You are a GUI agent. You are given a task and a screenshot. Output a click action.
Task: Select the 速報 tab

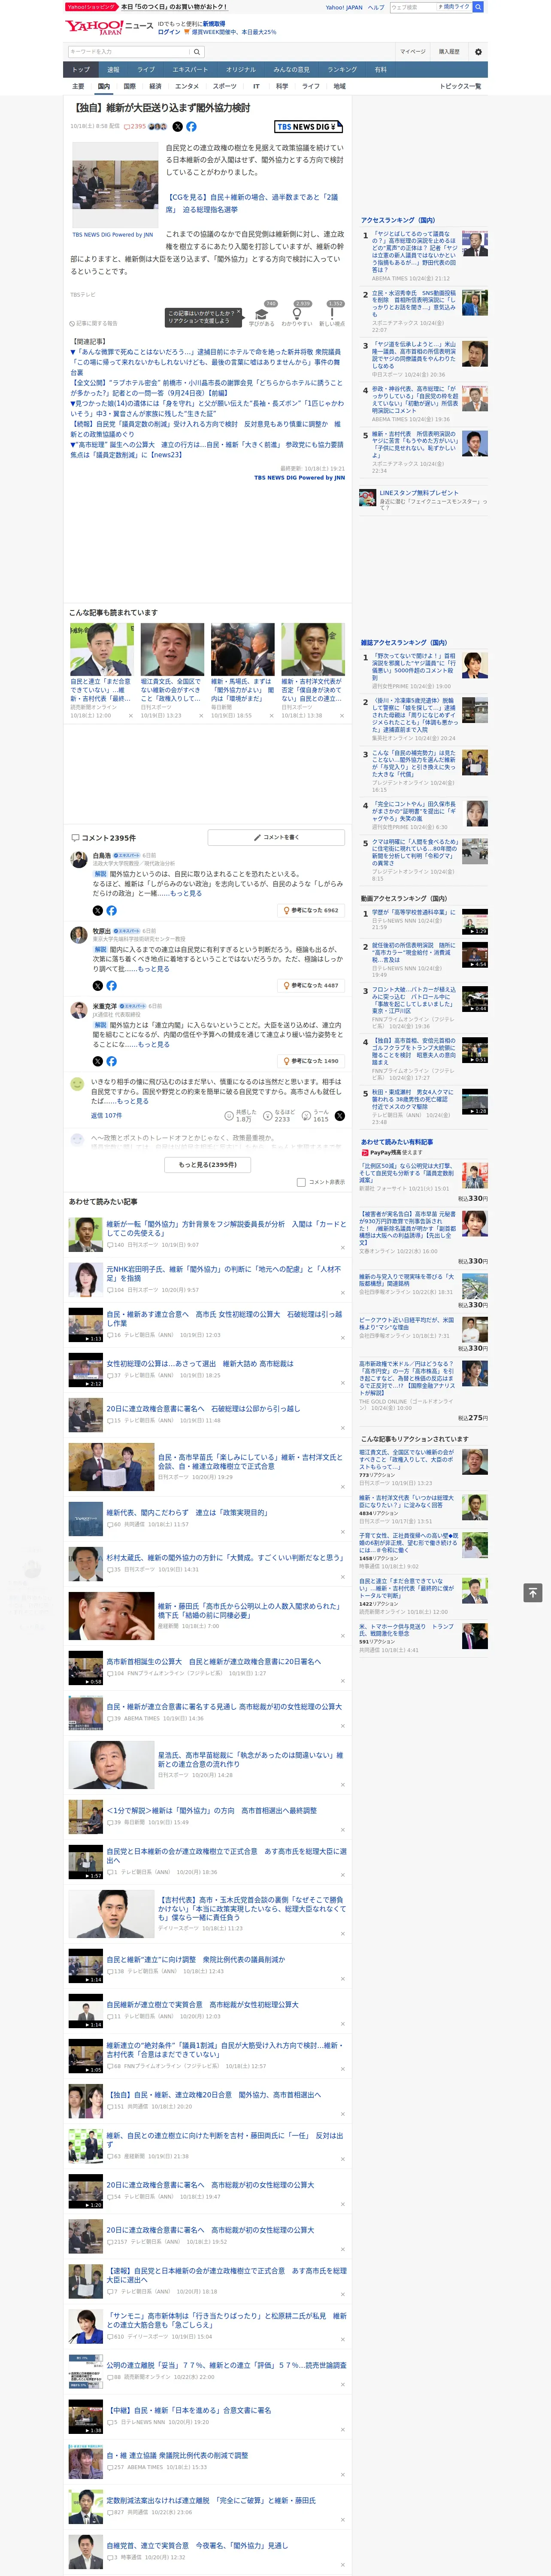(113, 69)
